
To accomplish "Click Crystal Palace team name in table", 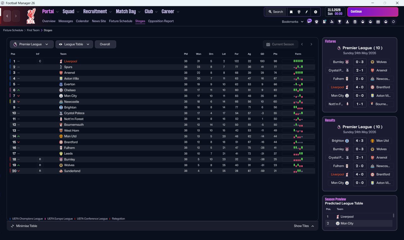I will tap(74, 113).
